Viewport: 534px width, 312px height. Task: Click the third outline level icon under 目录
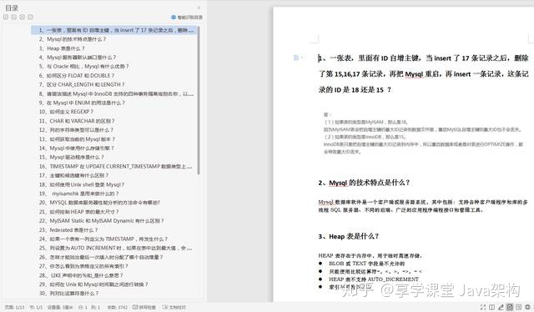23,17
